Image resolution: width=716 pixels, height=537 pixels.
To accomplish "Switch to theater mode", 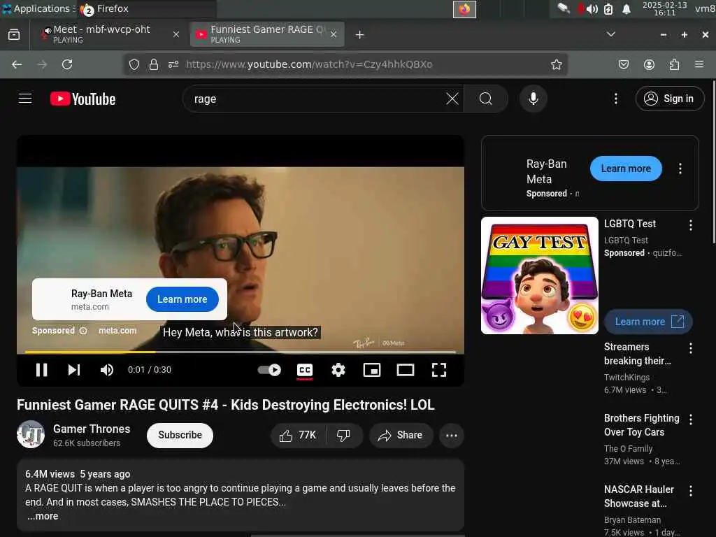I will 406,370.
